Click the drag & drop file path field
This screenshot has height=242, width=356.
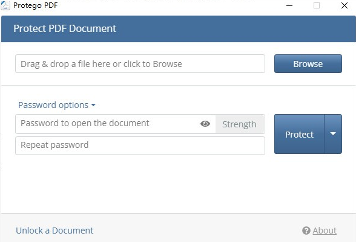point(140,64)
